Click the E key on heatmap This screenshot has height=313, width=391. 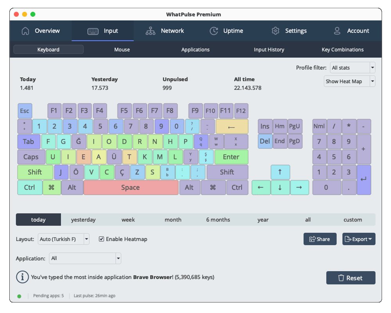(x=84, y=157)
